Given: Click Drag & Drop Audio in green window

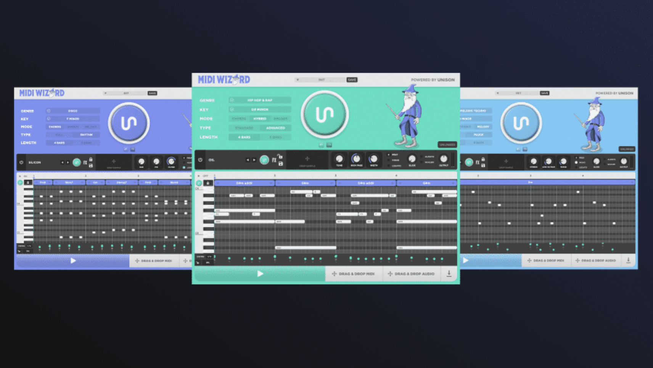Looking at the screenshot, I should coord(411,274).
